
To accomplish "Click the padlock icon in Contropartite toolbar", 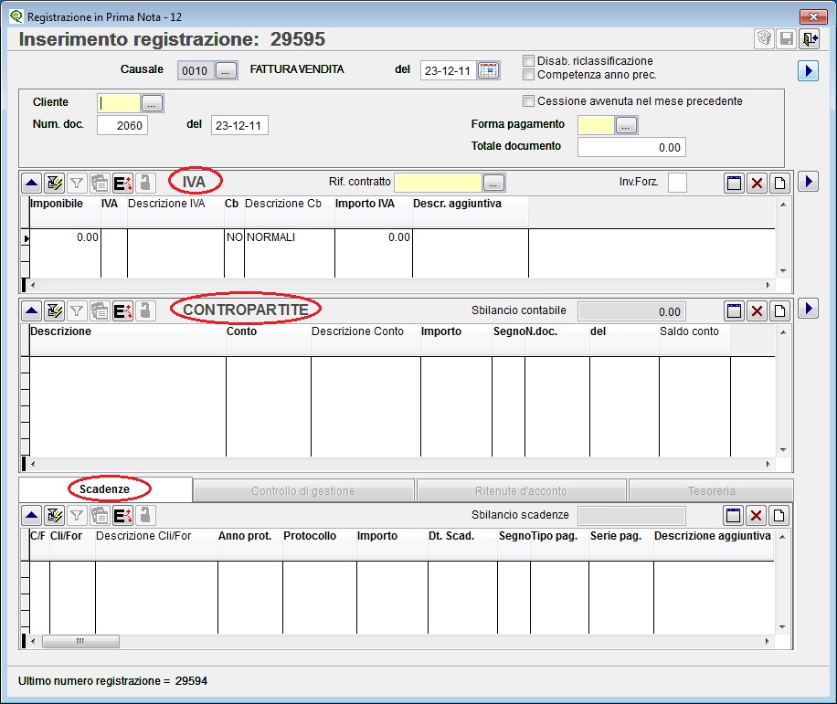I will pos(145,311).
